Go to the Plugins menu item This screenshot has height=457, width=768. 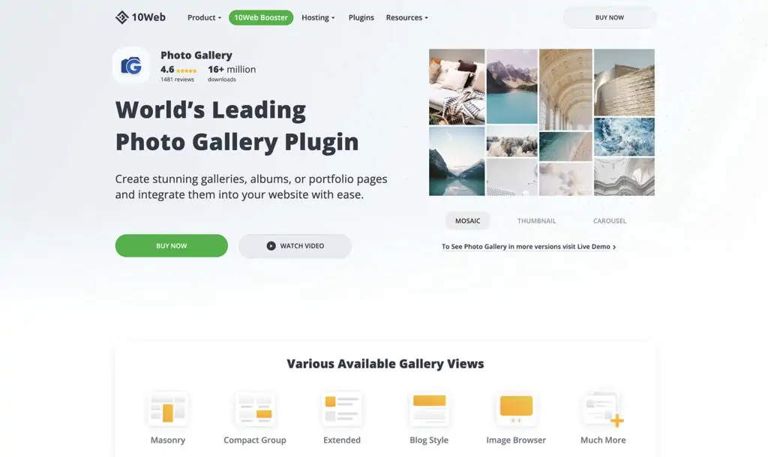361,17
